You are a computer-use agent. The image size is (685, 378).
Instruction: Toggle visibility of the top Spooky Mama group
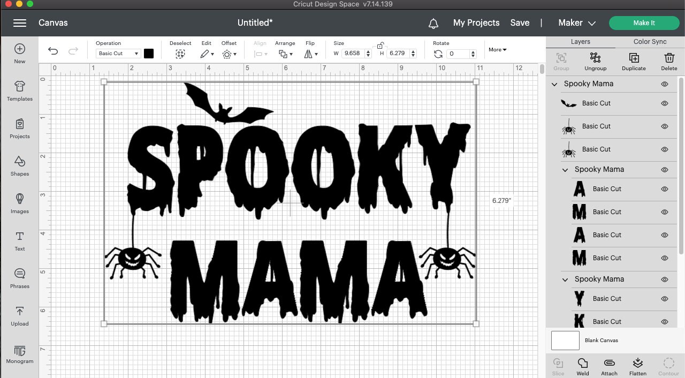coord(664,84)
